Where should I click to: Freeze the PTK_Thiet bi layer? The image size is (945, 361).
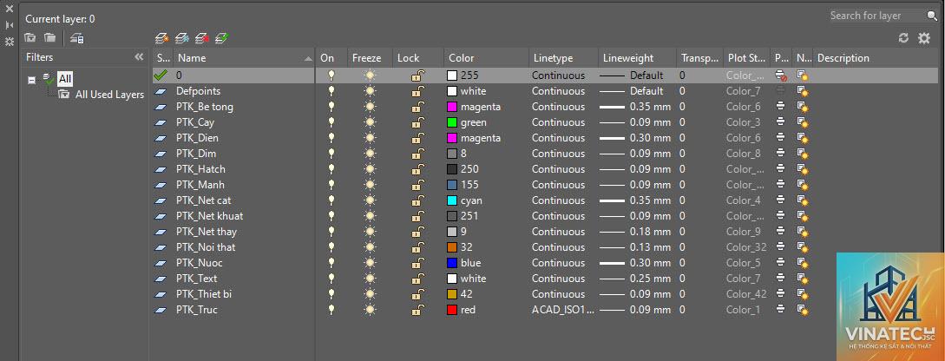(x=370, y=294)
